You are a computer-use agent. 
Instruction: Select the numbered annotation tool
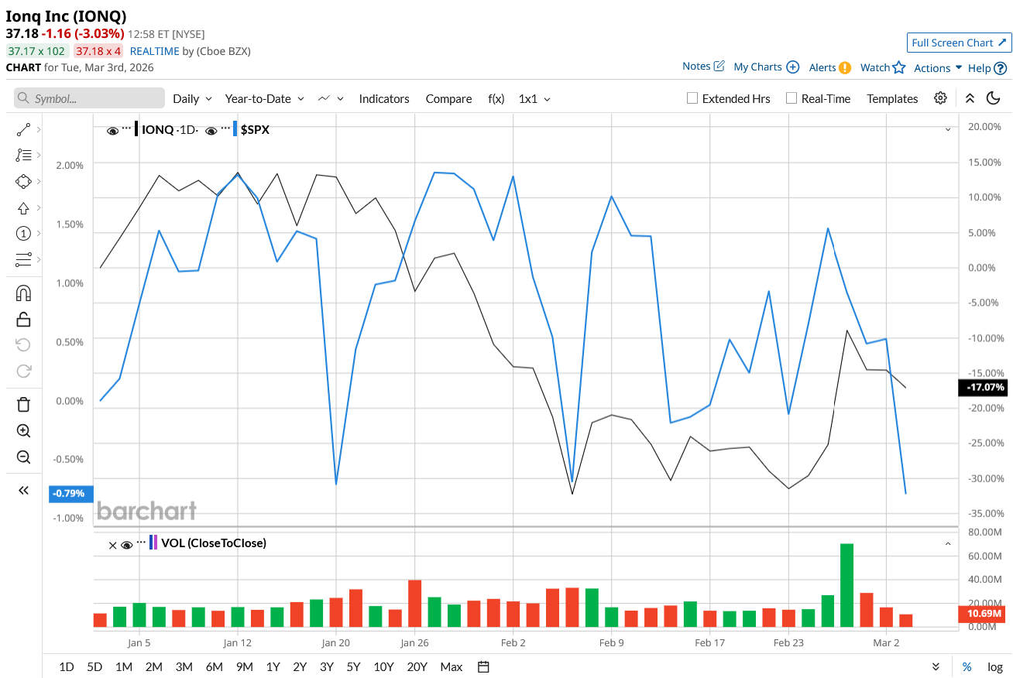tap(23, 233)
